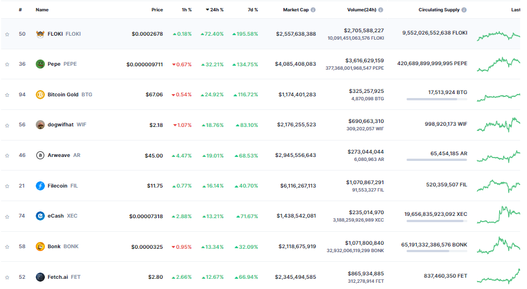The height and width of the screenshot is (289, 527).
Task: Open Fetch.ai coin page link
Action: click(x=64, y=277)
